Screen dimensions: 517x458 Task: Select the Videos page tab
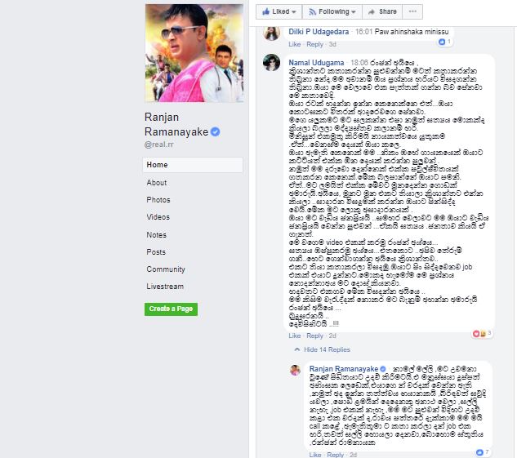pos(158,217)
